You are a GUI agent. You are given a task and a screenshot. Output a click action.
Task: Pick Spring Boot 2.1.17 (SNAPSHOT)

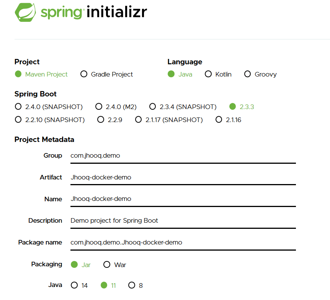click(x=138, y=120)
